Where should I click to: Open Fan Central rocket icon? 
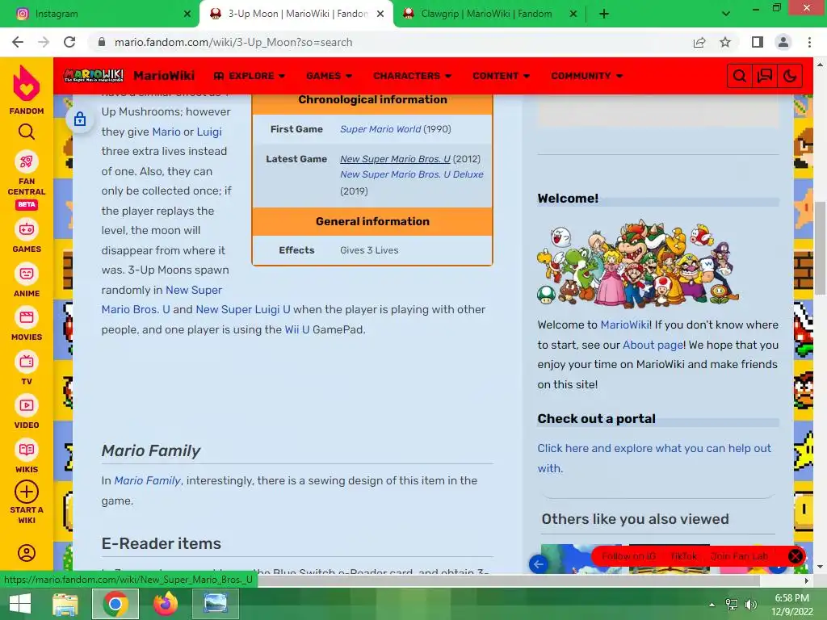[27, 161]
